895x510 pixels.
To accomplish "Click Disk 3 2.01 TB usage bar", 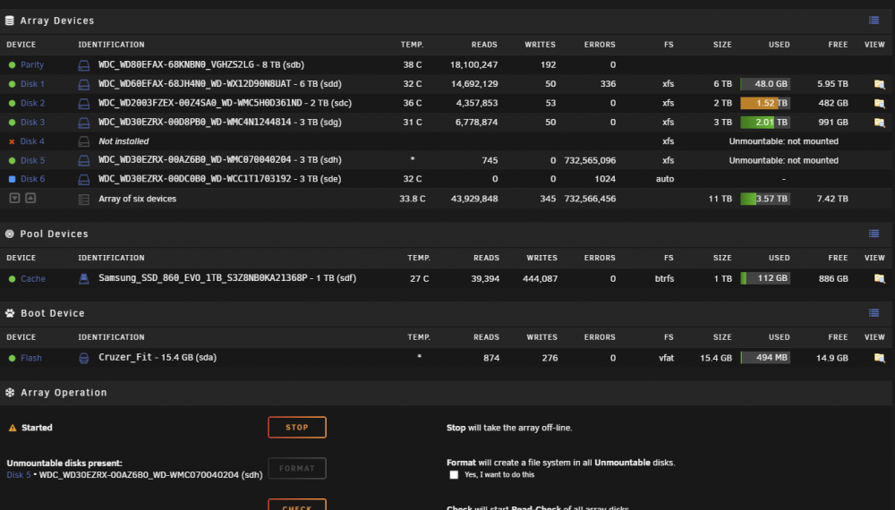I will click(765, 122).
